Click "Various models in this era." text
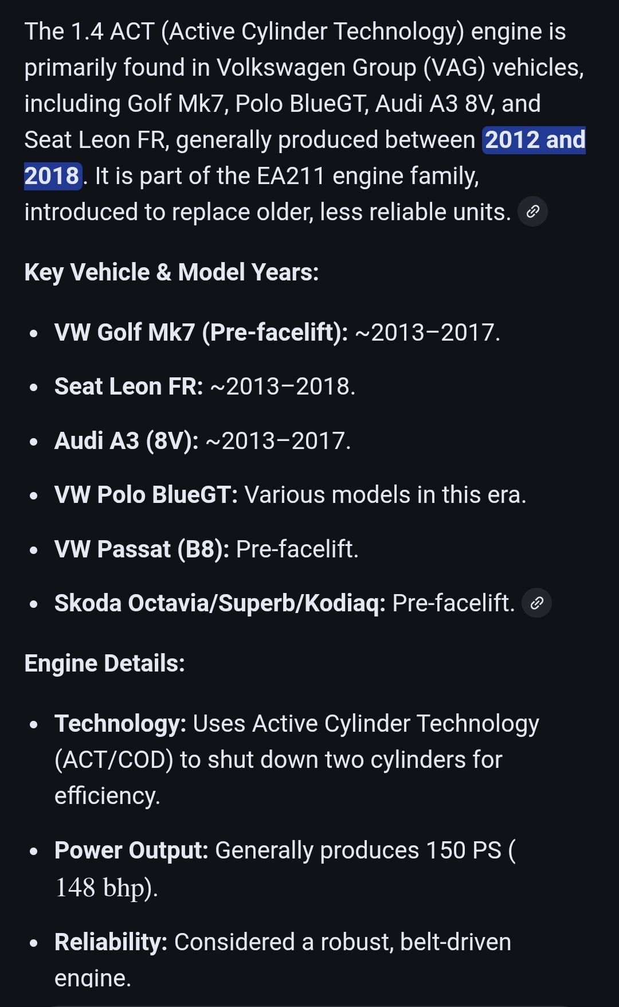The width and height of the screenshot is (619, 1007). 385,494
